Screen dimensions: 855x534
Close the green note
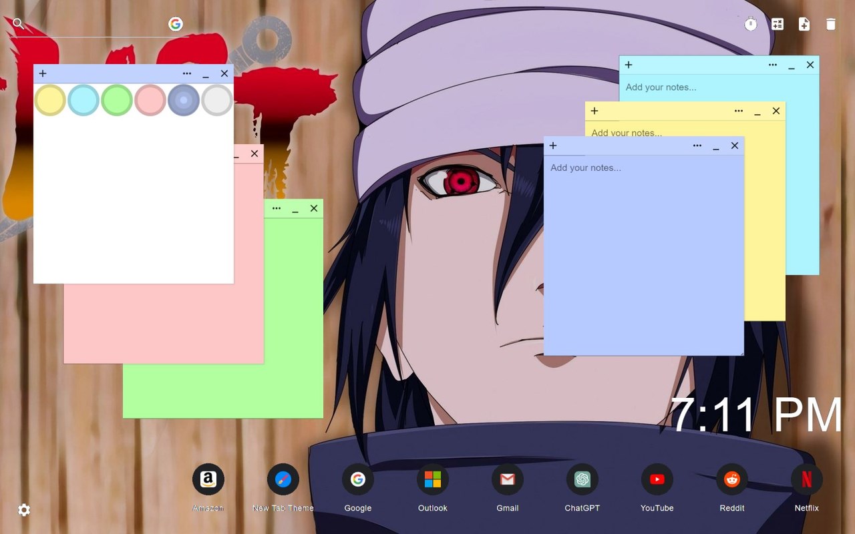314,208
